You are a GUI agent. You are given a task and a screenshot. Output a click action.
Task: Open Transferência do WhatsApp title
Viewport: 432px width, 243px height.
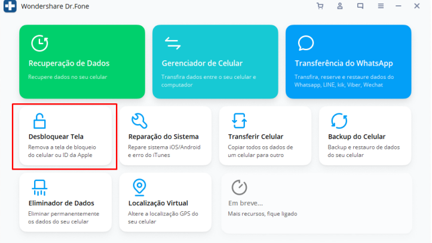tap(344, 63)
